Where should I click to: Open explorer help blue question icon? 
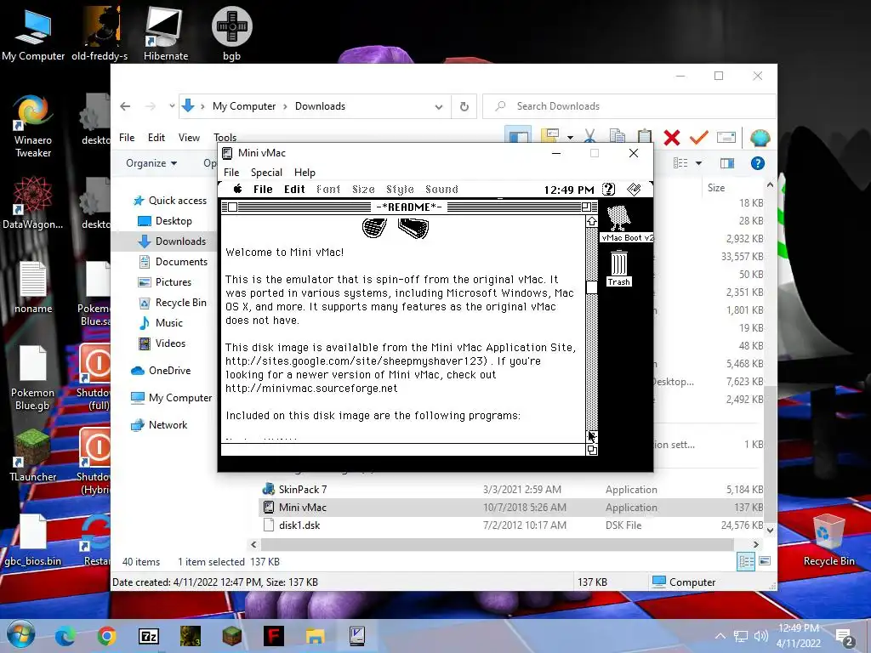(758, 163)
